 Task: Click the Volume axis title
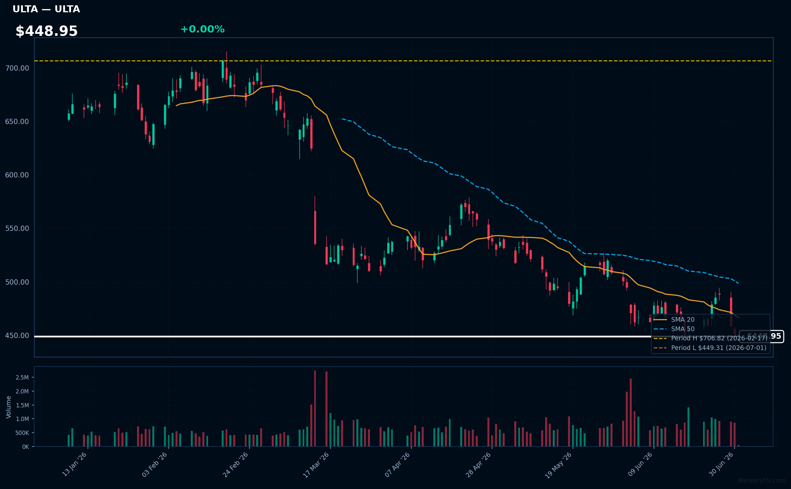tap(9, 407)
